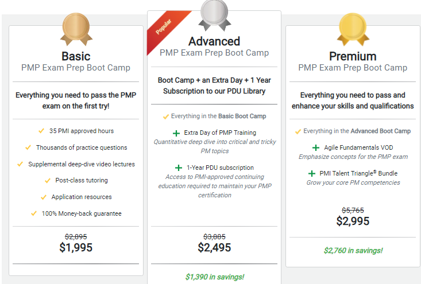The image size is (421, 284).
Task: Click the $2,995 Premium price
Action: (353, 221)
